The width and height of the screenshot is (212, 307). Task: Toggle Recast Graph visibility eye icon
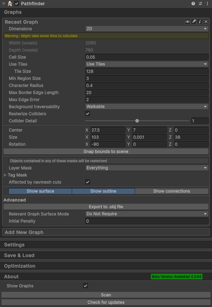[x=187, y=22]
